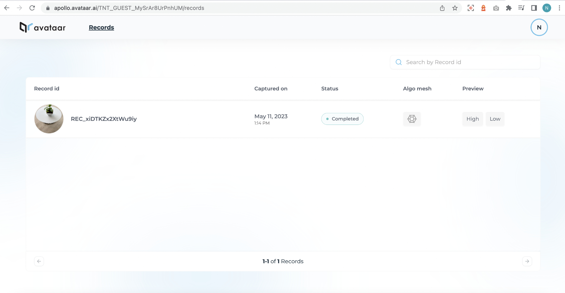Viewport: 565px width, 293px height.
Task: Go back to the previous browser page
Action: 7,8
